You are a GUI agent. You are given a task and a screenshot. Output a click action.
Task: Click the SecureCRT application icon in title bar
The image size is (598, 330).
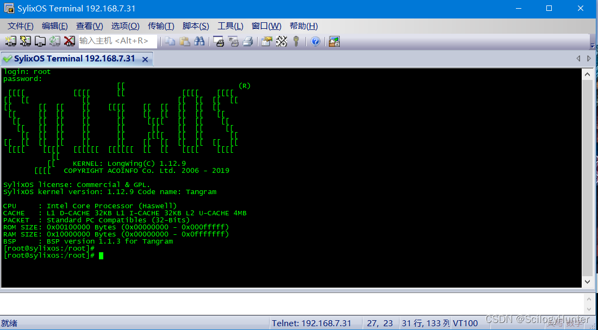click(9, 8)
